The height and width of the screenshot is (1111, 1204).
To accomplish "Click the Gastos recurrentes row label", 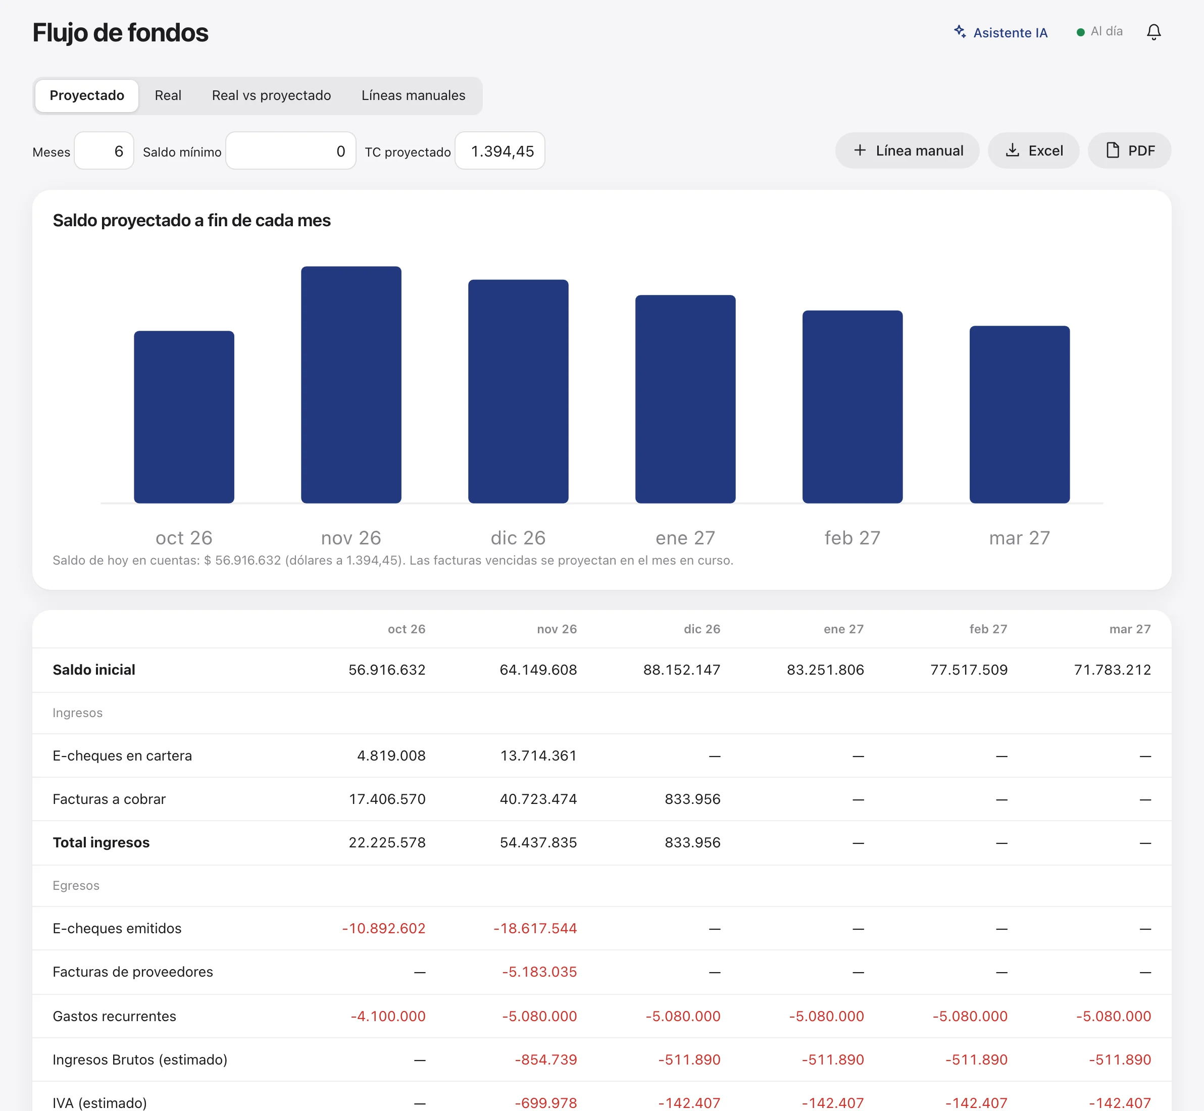I will [x=114, y=1016].
